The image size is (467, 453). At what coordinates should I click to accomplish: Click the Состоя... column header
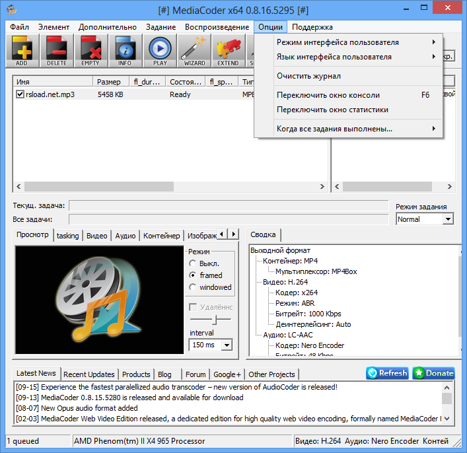(x=185, y=82)
